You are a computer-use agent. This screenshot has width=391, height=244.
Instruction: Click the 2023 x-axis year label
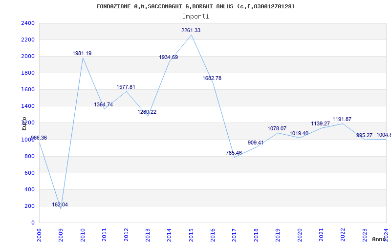click(365, 235)
